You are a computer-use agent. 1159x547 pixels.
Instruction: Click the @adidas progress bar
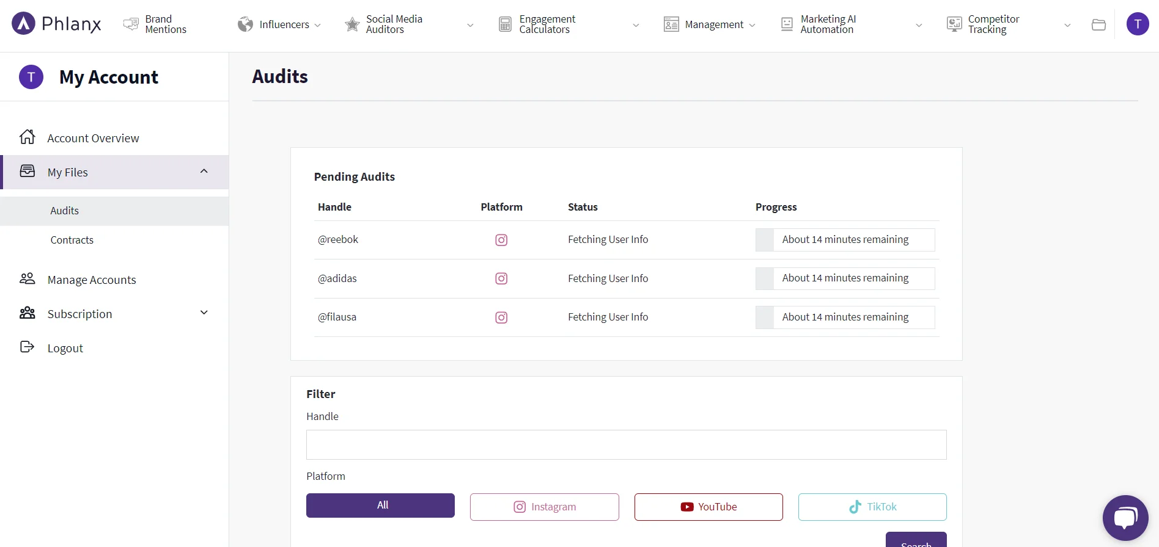(x=845, y=278)
